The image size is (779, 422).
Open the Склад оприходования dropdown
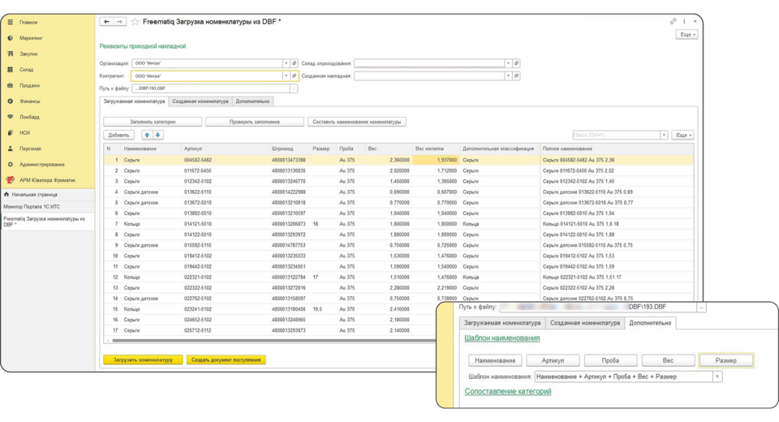point(509,63)
